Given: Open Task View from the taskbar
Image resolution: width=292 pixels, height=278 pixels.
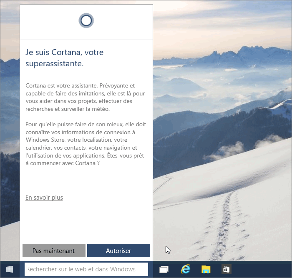Looking at the screenshot, I should pos(164,269).
